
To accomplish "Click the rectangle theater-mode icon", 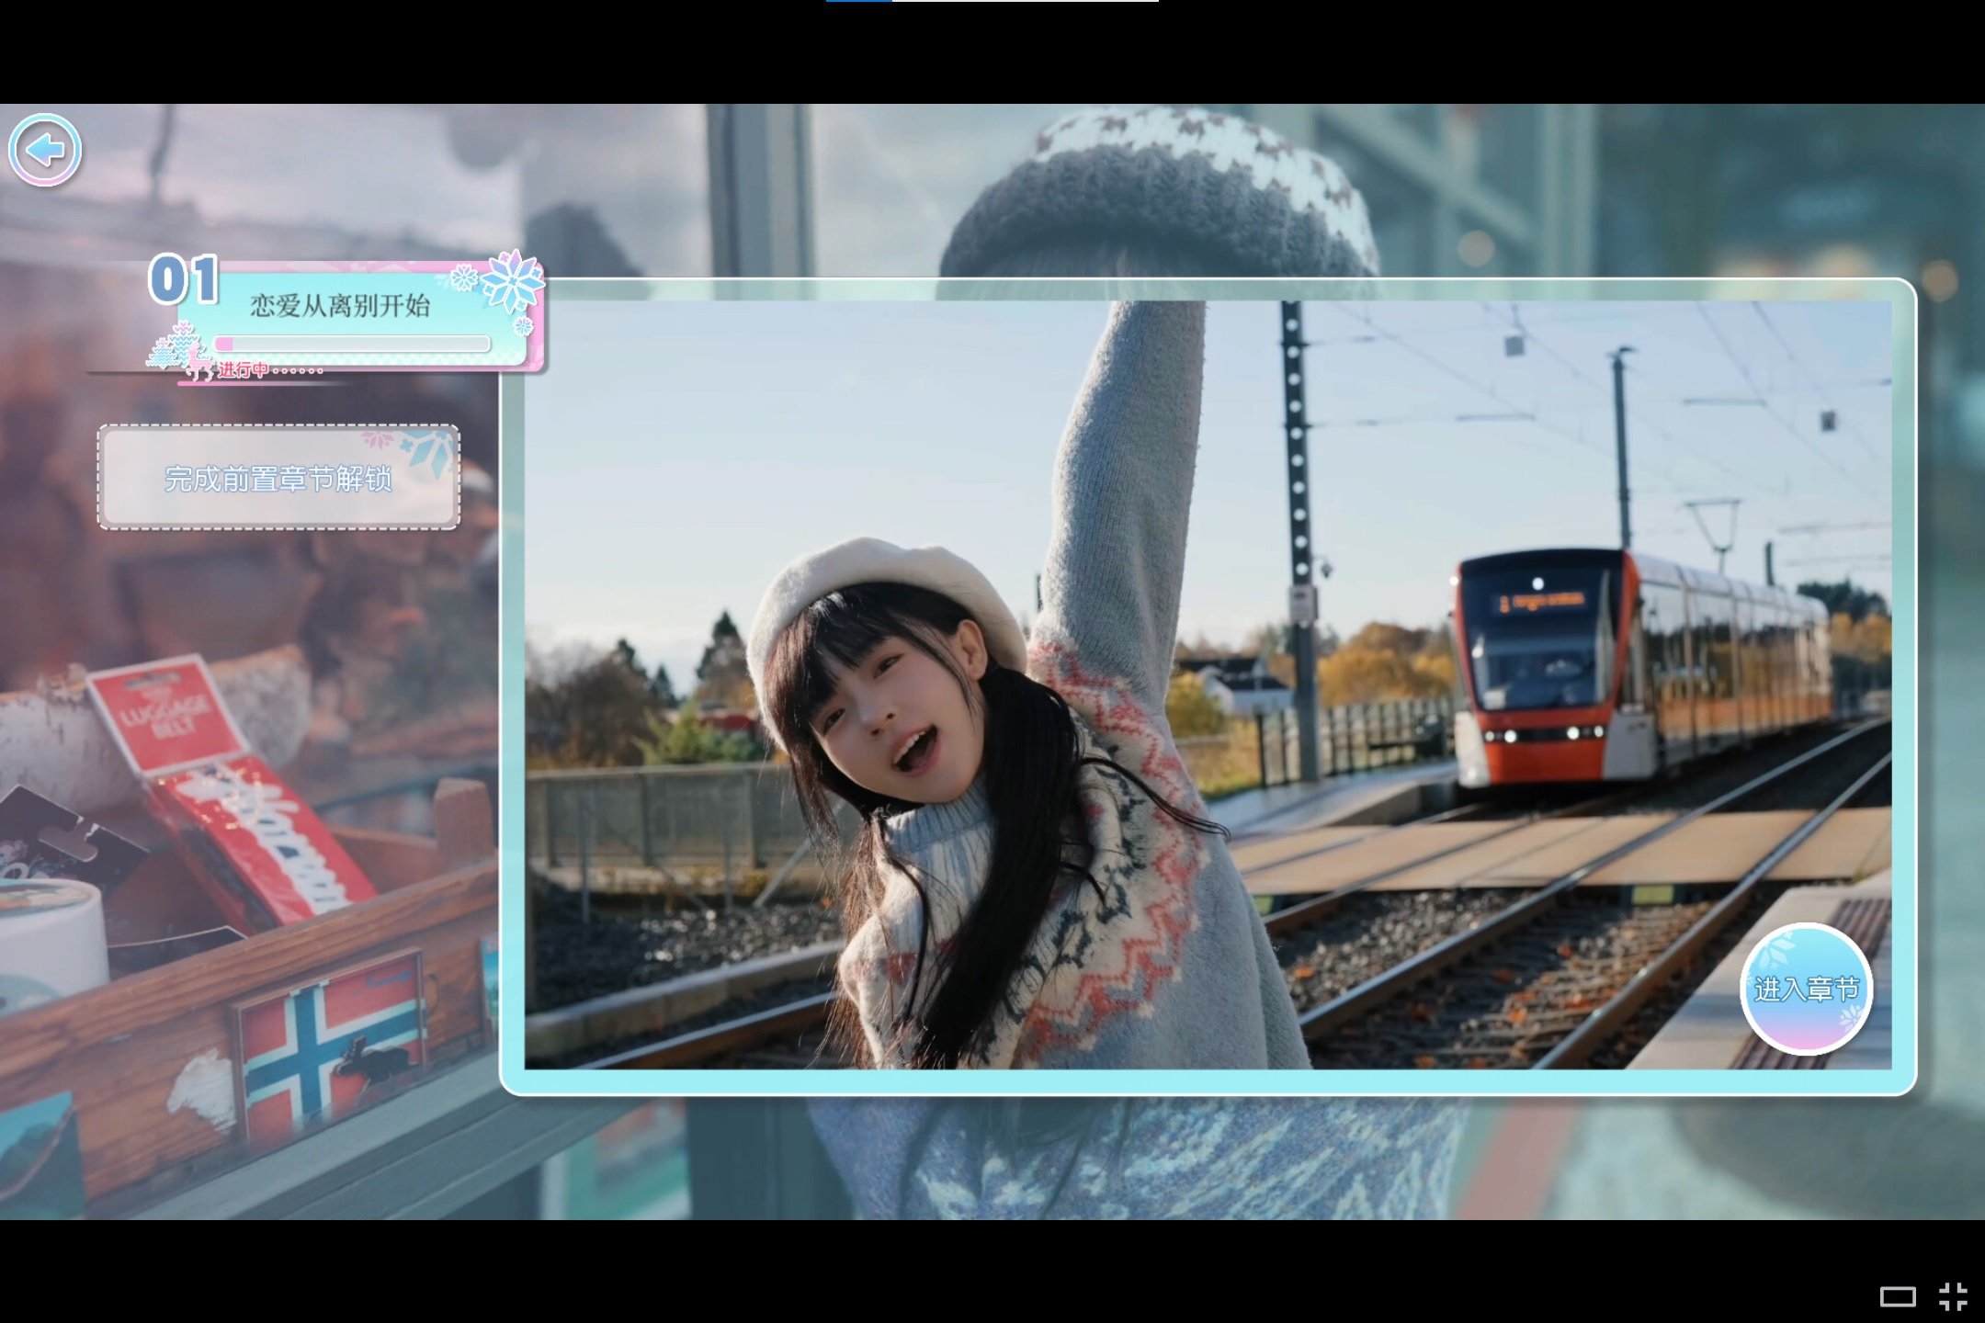I will tap(1897, 1296).
